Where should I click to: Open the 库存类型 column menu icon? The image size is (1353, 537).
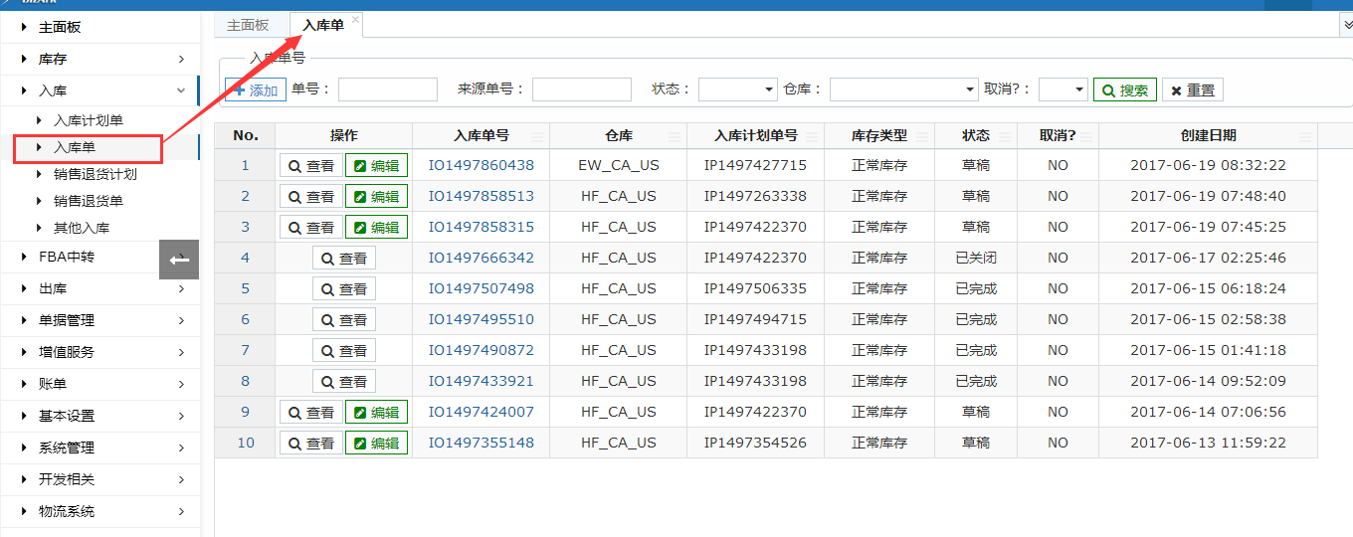coord(922,136)
